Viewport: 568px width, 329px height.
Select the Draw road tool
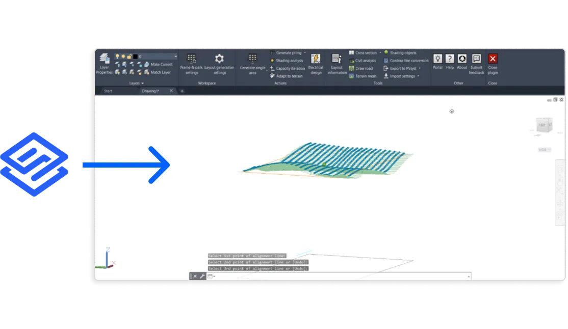pos(361,68)
